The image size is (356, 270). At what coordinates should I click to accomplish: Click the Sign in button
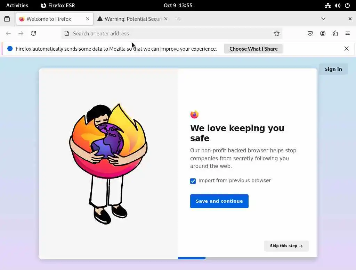333,69
